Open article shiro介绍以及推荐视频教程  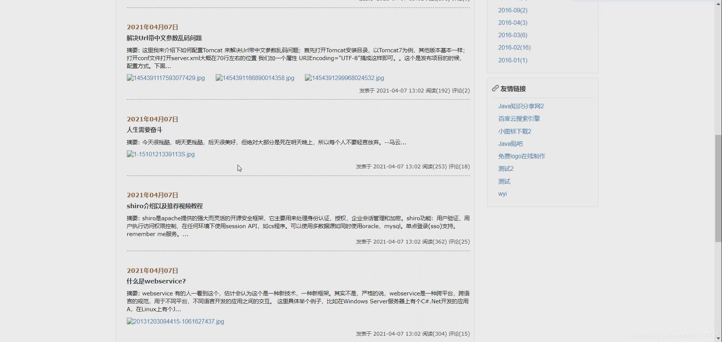165,206
